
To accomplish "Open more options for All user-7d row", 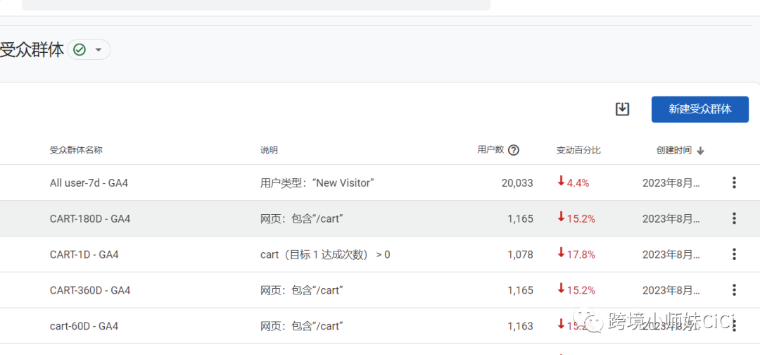I will (x=734, y=183).
